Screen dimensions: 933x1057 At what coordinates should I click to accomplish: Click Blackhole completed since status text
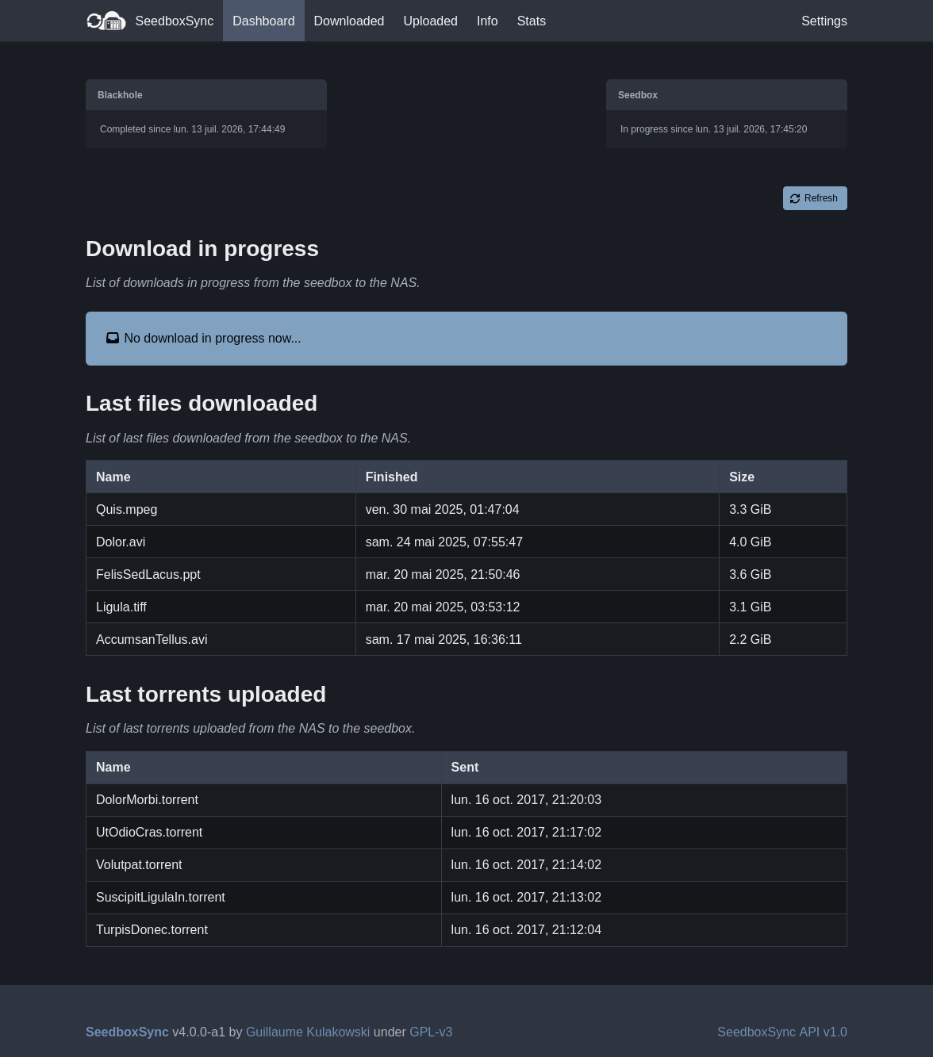(193, 129)
